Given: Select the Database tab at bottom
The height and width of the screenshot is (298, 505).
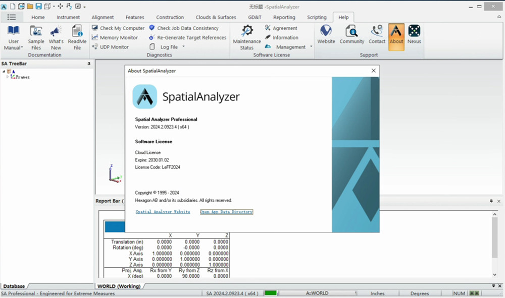Looking at the screenshot, I should pyautogui.click(x=14, y=286).
